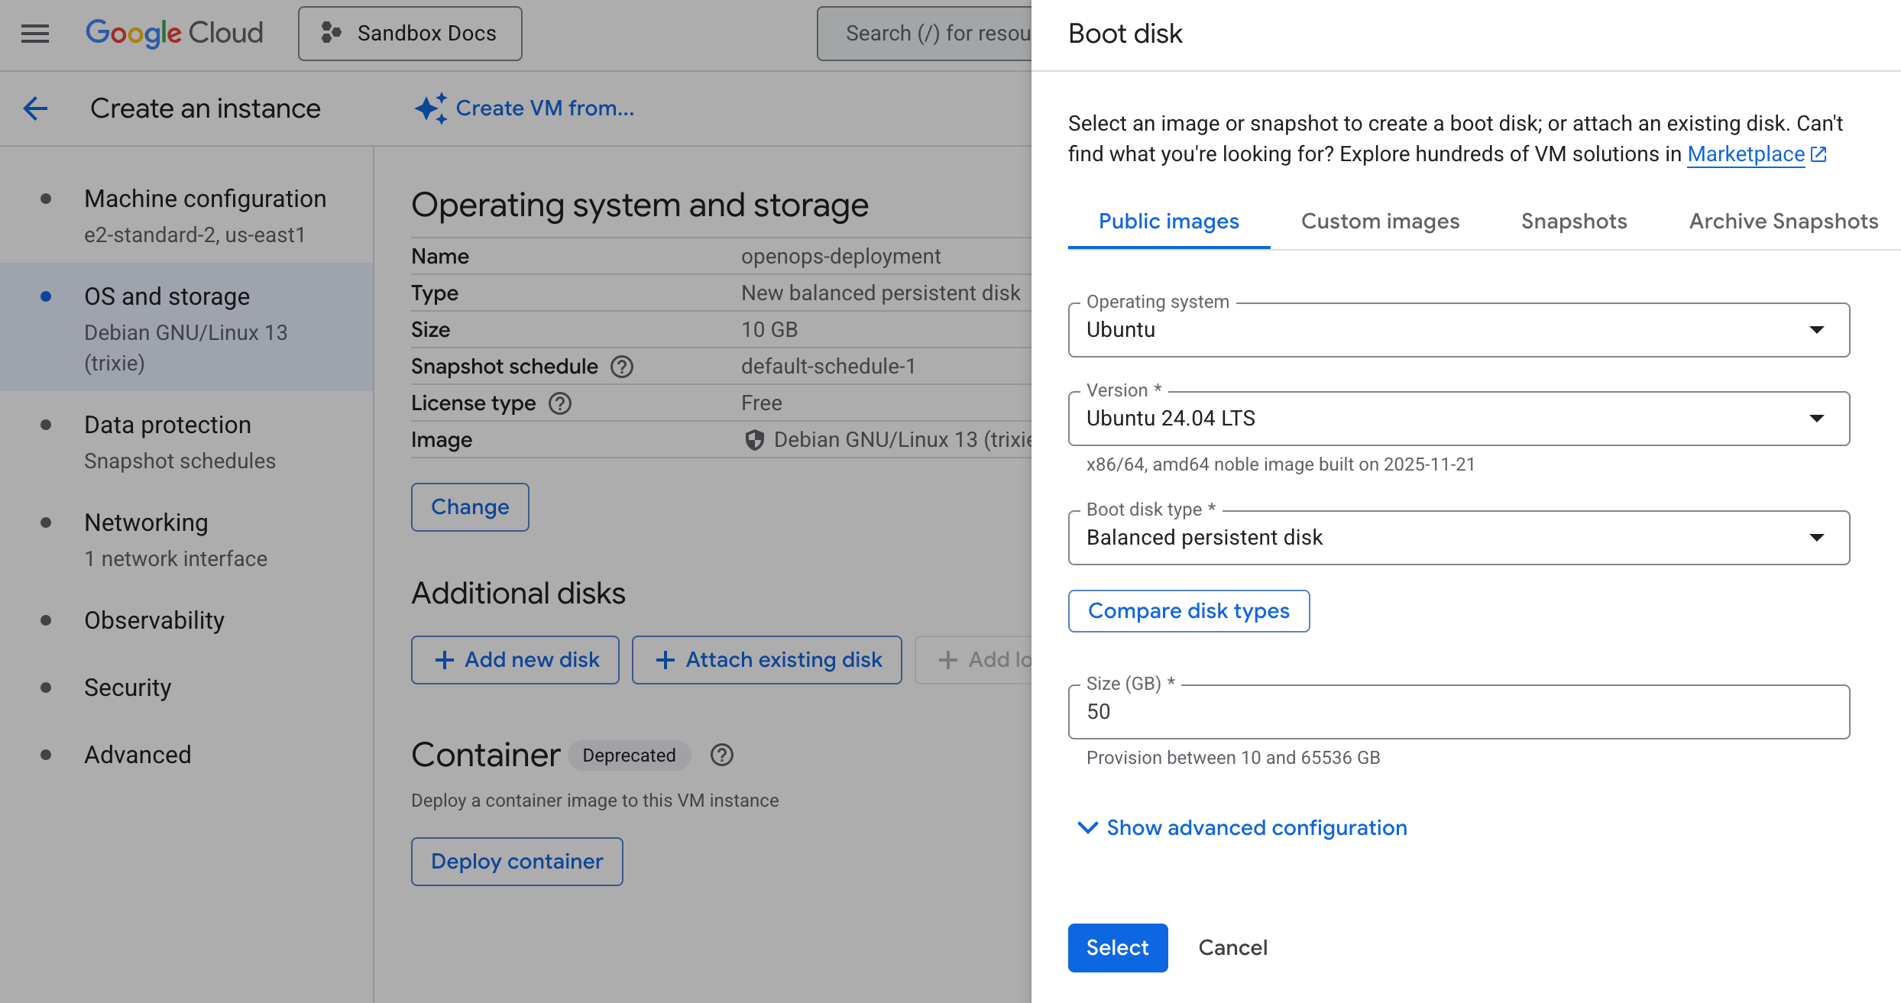Click the Container deprecated help icon
This screenshot has height=1003, width=1901.
(721, 755)
